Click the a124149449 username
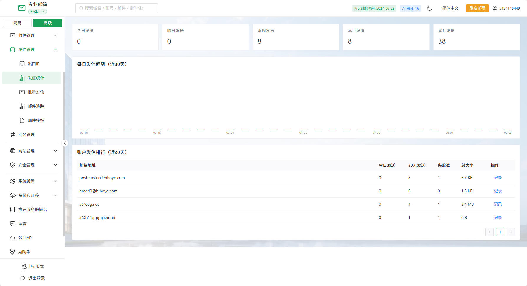 click(510, 8)
